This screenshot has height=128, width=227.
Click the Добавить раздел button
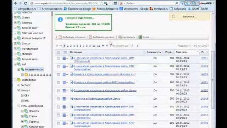[102, 37]
